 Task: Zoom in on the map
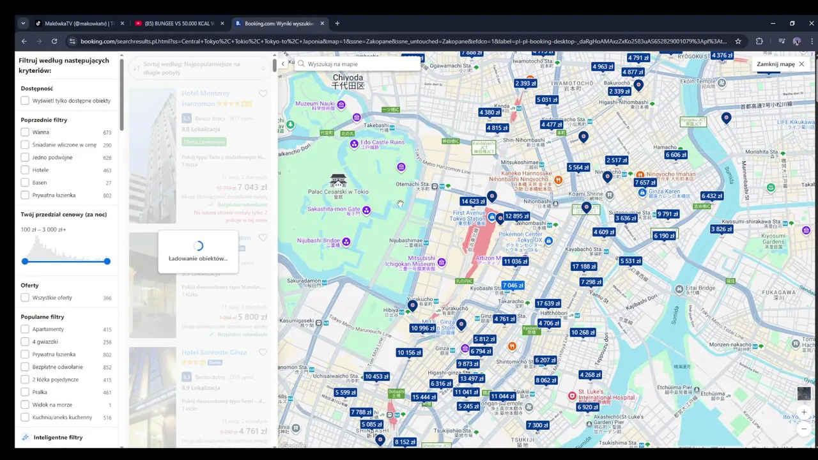click(804, 412)
